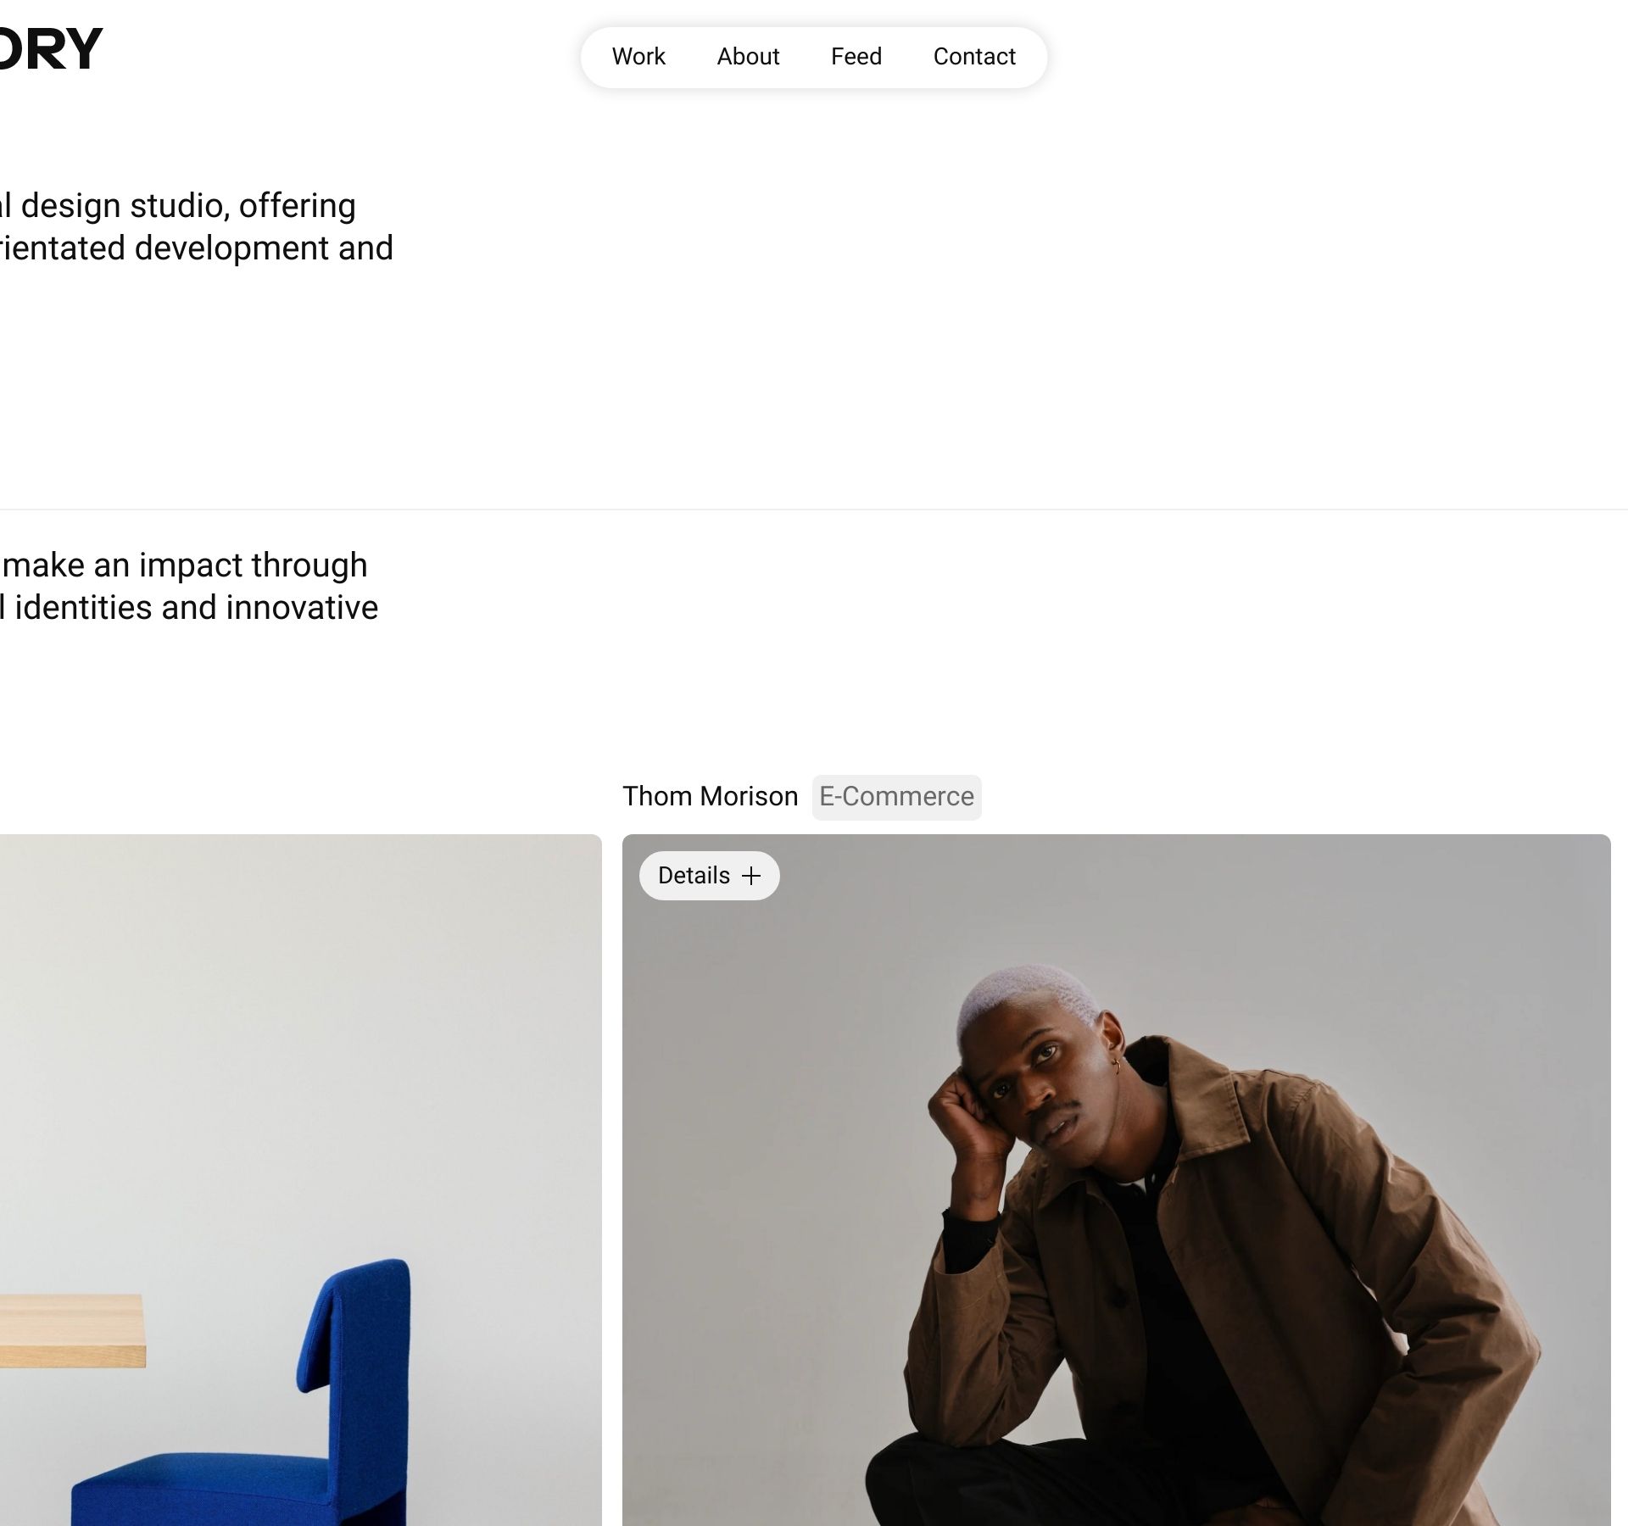Open the Feed nav link
Screen dimensions: 1628x1526
(x=856, y=57)
